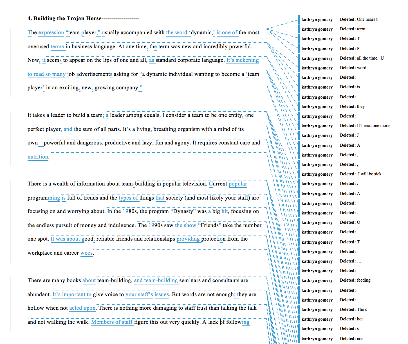Click the author name beside "Deleted: feeding"
408x344 pixels.
pyautogui.click(x=317, y=280)
